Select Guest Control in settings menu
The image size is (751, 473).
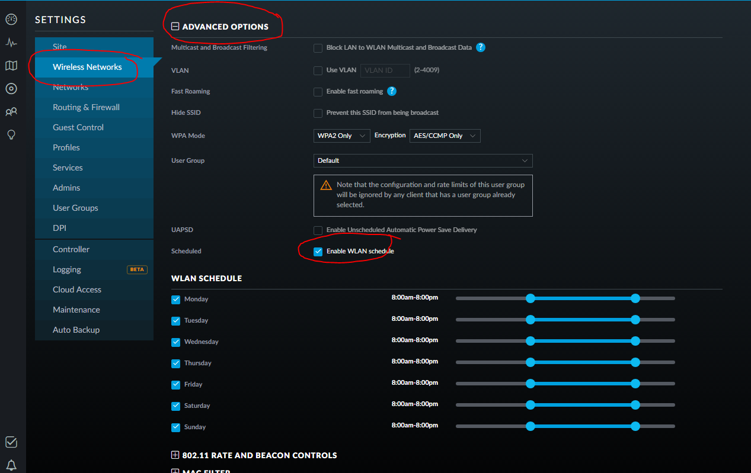(x=78, y=127)
